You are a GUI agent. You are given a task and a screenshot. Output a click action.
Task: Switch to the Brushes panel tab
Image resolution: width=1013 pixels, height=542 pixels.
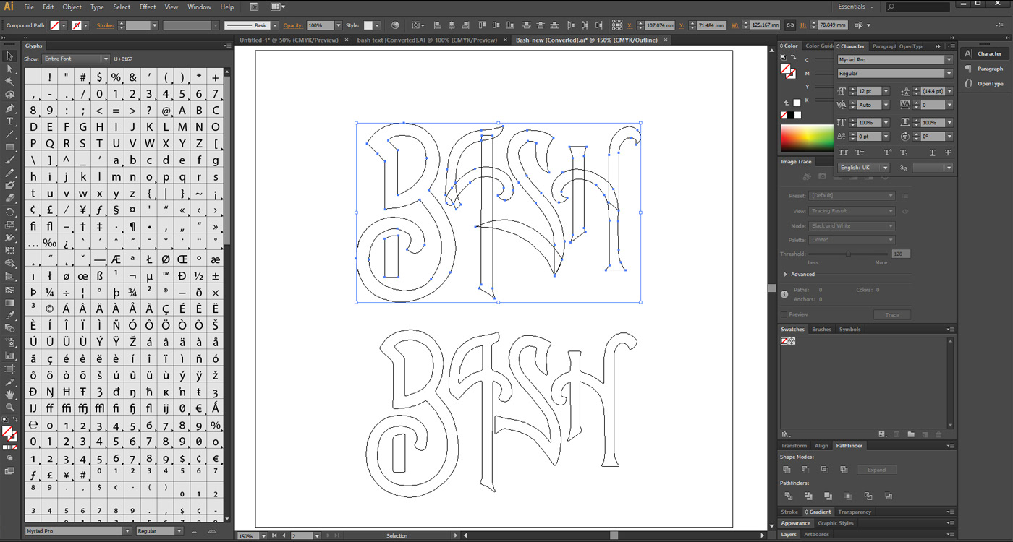pyautogui.click(x=821, y=330)
